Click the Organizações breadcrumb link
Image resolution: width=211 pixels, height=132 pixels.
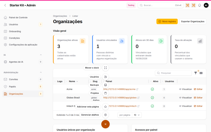click(60, 16)
